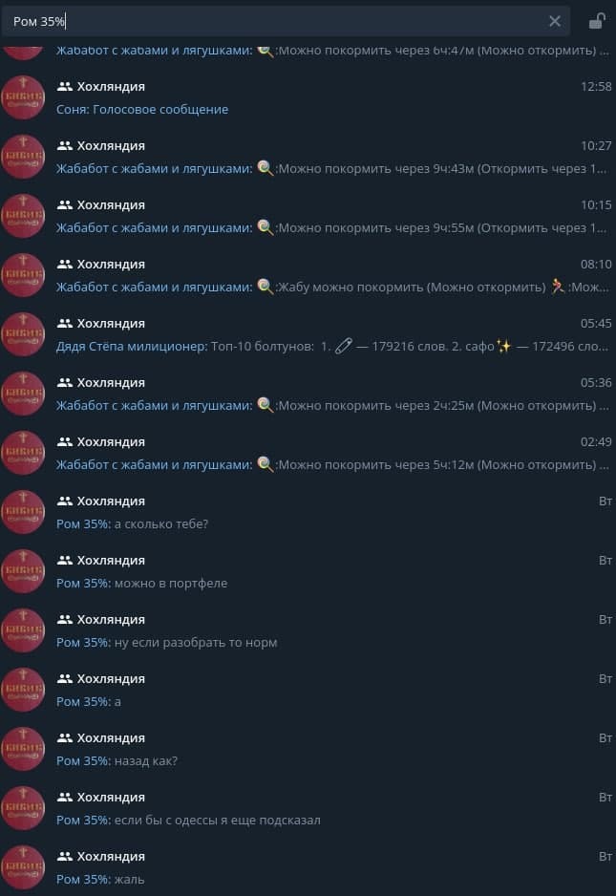Open result timestamped 10:27
The width and height of the screenshot is (616, 896).
point(308,158)
